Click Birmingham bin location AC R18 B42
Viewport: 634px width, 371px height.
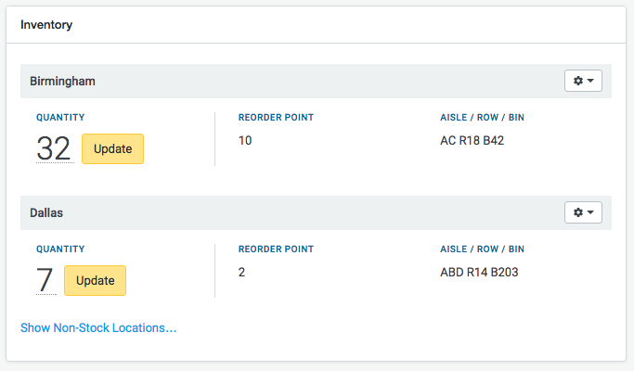click(x=472, y=141)
